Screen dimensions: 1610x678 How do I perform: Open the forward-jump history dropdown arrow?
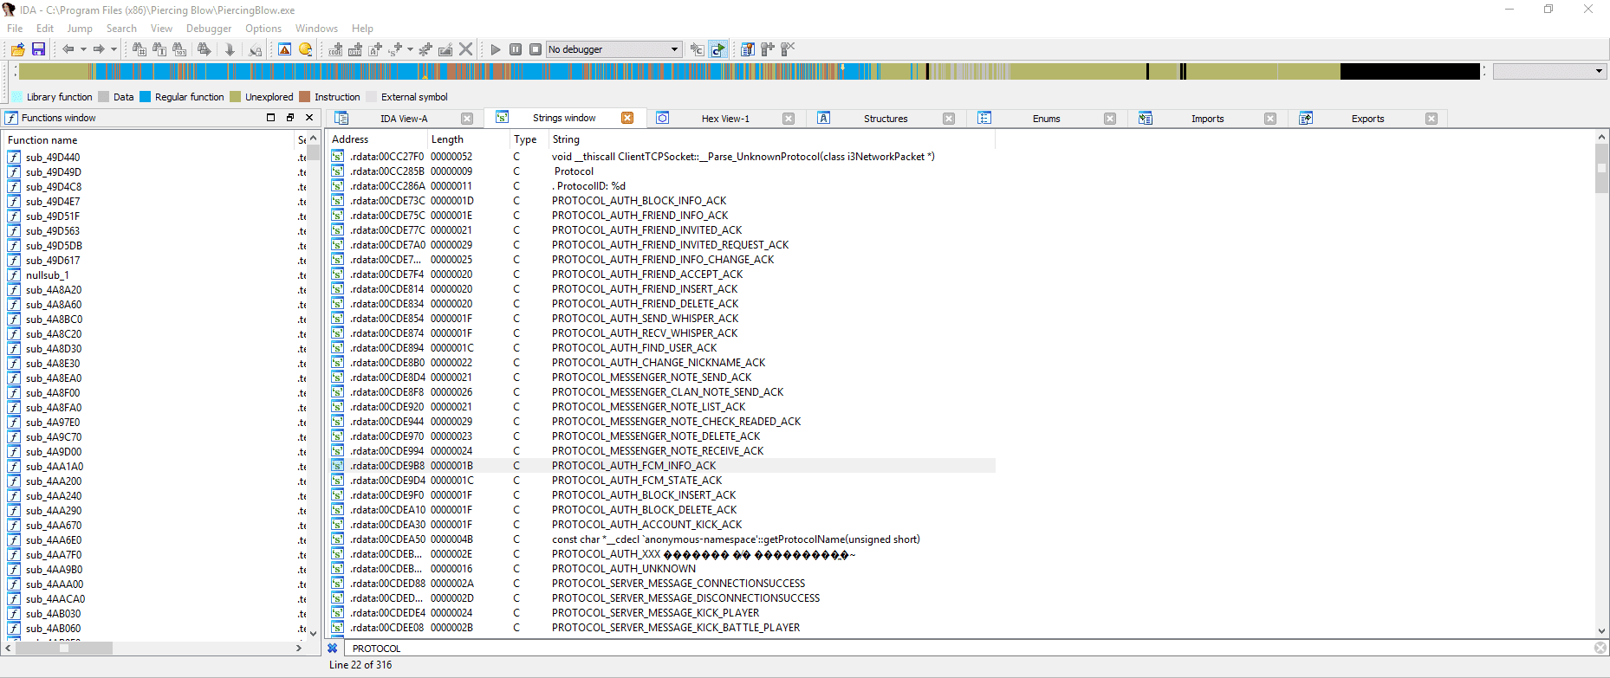tap(114, 49)
